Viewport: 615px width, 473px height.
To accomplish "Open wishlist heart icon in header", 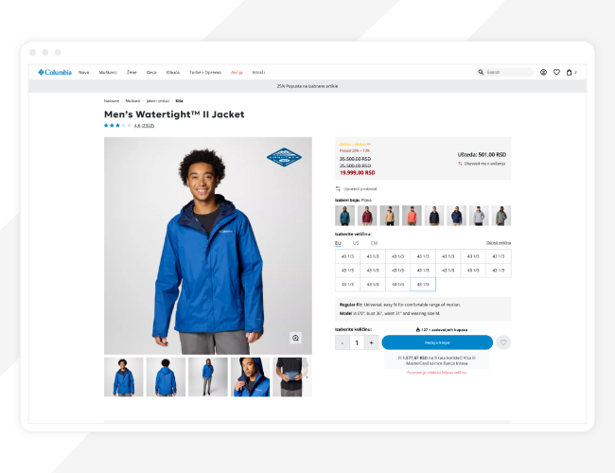I will pos(556,72).
